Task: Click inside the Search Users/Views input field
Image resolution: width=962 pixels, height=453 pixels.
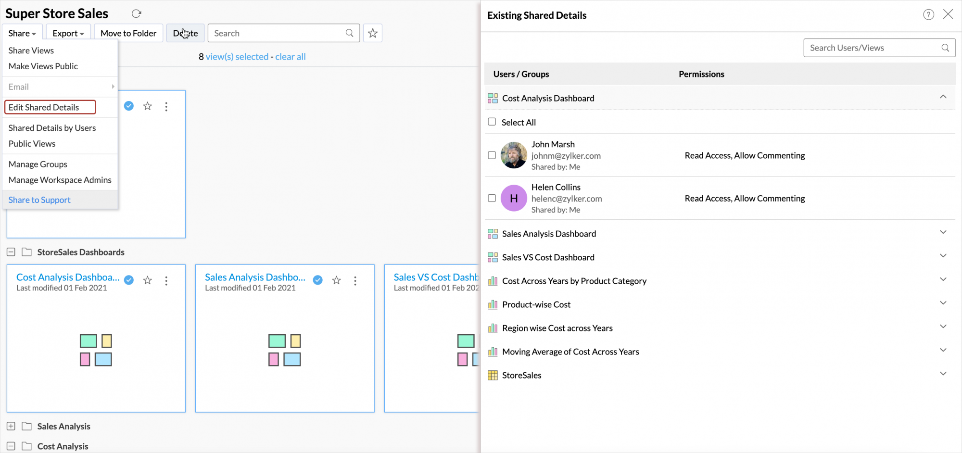Action: [x=866, y=48]
